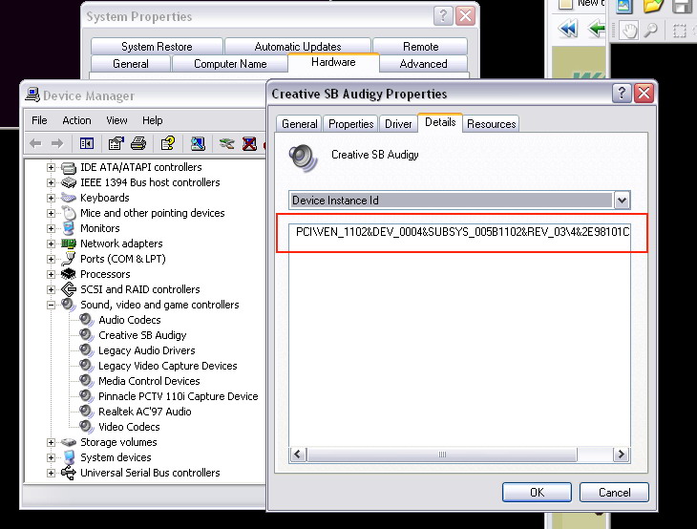This screenshot has width=697, height=529.
Task: Switch to the Driver tab
Action: (398, 124)
